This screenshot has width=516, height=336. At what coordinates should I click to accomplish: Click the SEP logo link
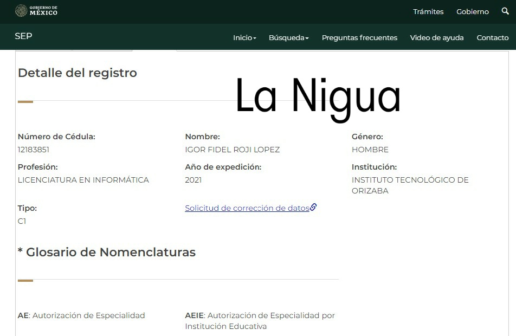pyautogui.click(x=24, y=36)
